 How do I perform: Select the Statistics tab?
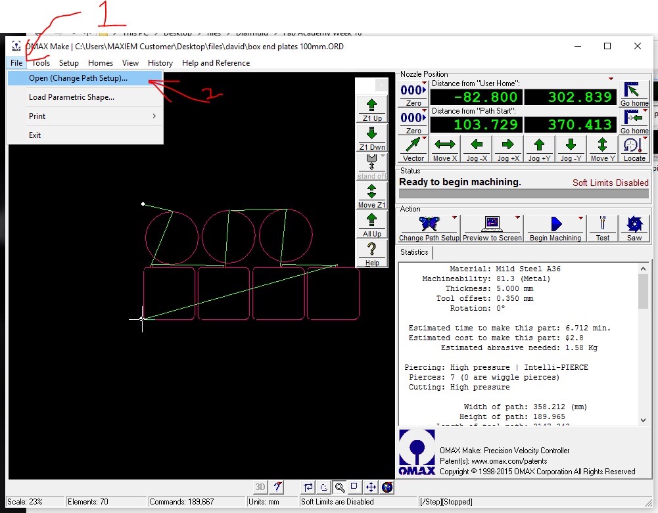point(414,252)
